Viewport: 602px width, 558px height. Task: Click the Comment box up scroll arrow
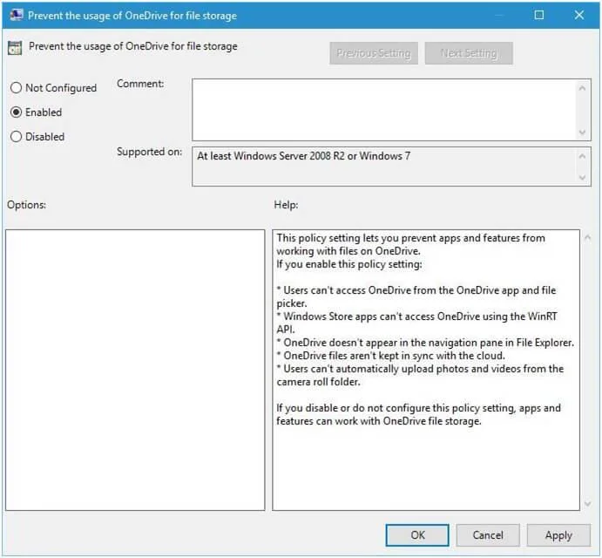tap(583, 88)
